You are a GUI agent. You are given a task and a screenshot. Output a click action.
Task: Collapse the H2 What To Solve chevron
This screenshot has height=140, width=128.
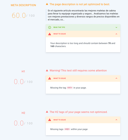(116, 120)
